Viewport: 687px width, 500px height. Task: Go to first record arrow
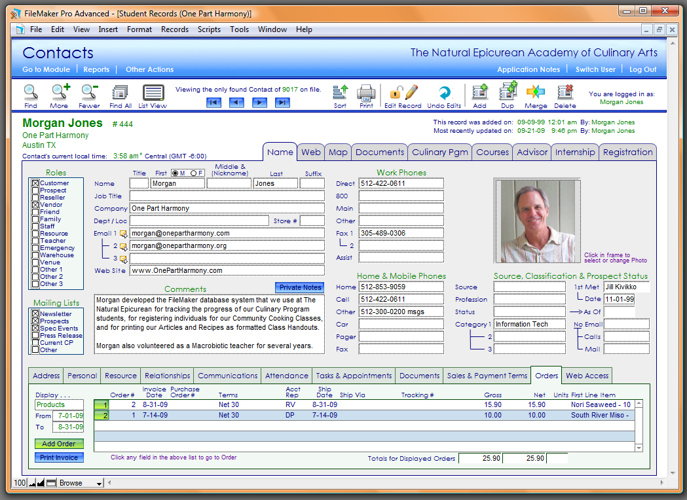tap(214, 103)
